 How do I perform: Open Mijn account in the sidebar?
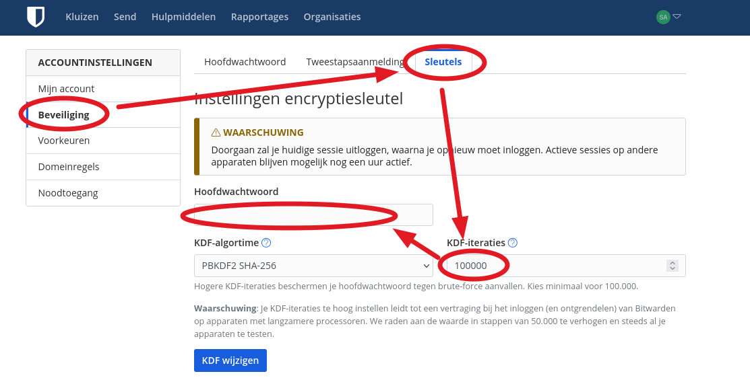click(66, 89)
